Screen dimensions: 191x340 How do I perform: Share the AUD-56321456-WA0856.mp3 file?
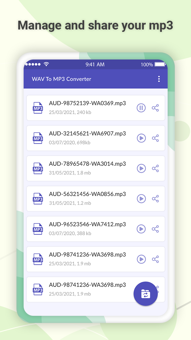coord(155,199)
